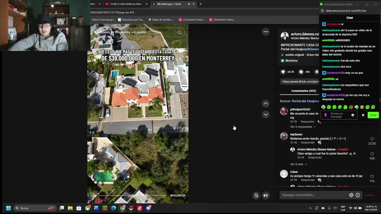The height and width of the screenshot is (214, 381).
Task: Click the brown angry-face emote in Kick chat
Action: tap(351, 107)
